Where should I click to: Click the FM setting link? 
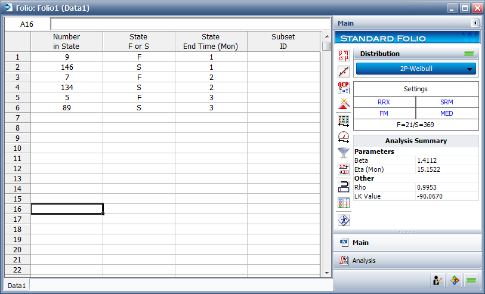[384, 113]
